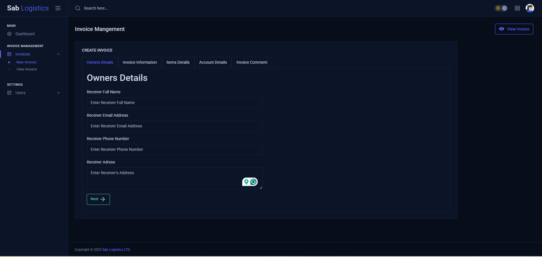The image size is (542, 257).
Task: Click the address textarea resize handle
Action: 261,188
